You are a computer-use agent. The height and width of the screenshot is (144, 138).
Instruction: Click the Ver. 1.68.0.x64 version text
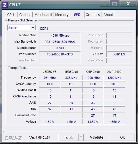40,137
